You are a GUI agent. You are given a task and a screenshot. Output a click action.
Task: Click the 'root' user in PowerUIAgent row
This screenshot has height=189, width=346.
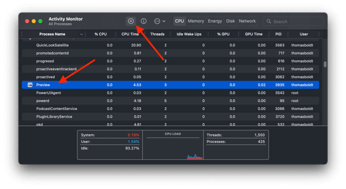pos(295,93)
